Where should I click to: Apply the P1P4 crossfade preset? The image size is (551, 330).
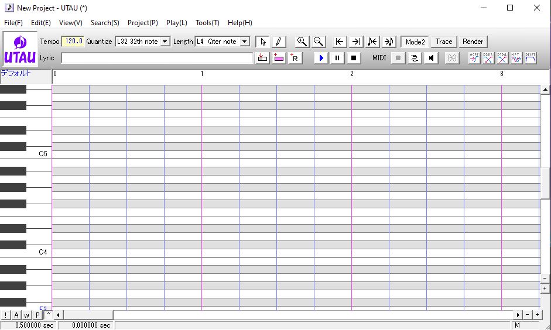point(502,58)
